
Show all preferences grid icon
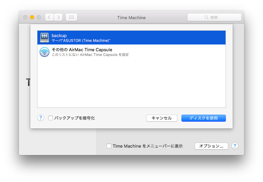click(71, 17)
